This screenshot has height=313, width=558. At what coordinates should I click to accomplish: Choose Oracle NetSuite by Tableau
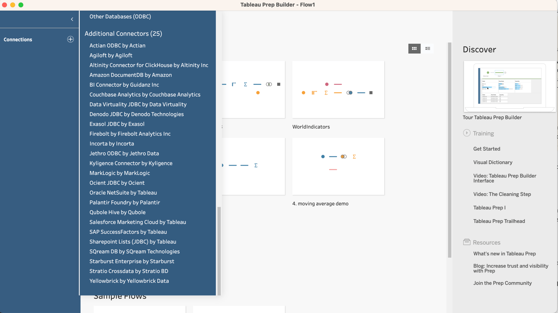pos(123,192)
